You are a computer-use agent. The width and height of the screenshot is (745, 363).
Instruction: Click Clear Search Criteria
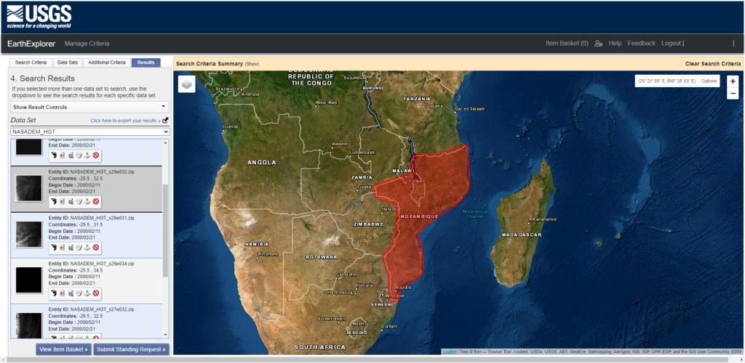click(713, 63)
